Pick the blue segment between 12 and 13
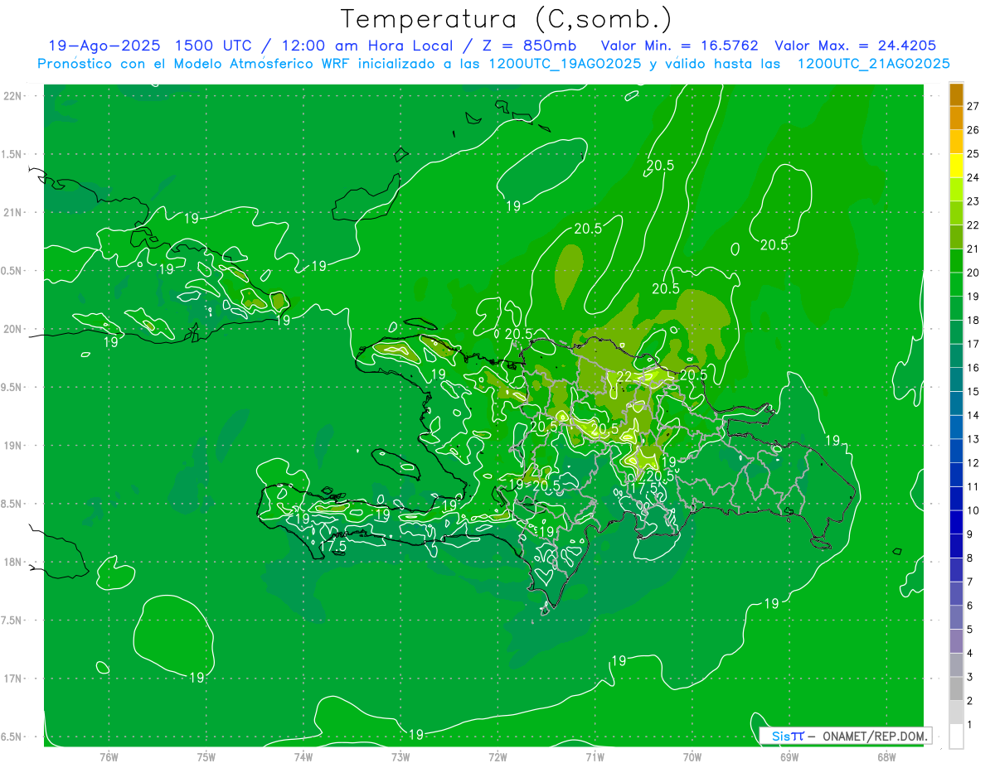The width and height of the screenshot is (995, 768). [956, 451]
